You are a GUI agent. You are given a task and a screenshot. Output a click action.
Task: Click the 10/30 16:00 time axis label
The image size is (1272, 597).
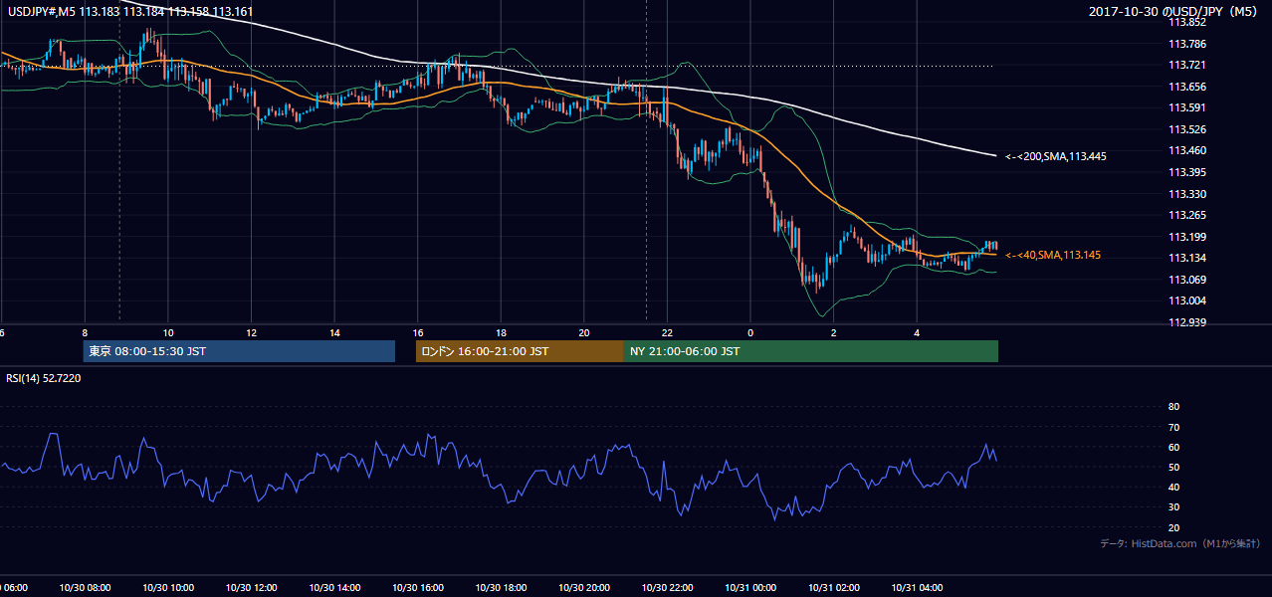pos(418,588)
